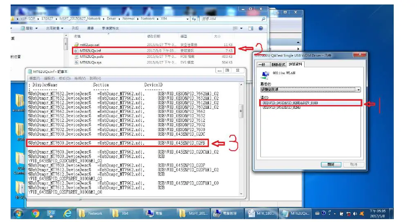
Task: Click the WiFi SOP breadcrumb segment
Action: point(28,19)
